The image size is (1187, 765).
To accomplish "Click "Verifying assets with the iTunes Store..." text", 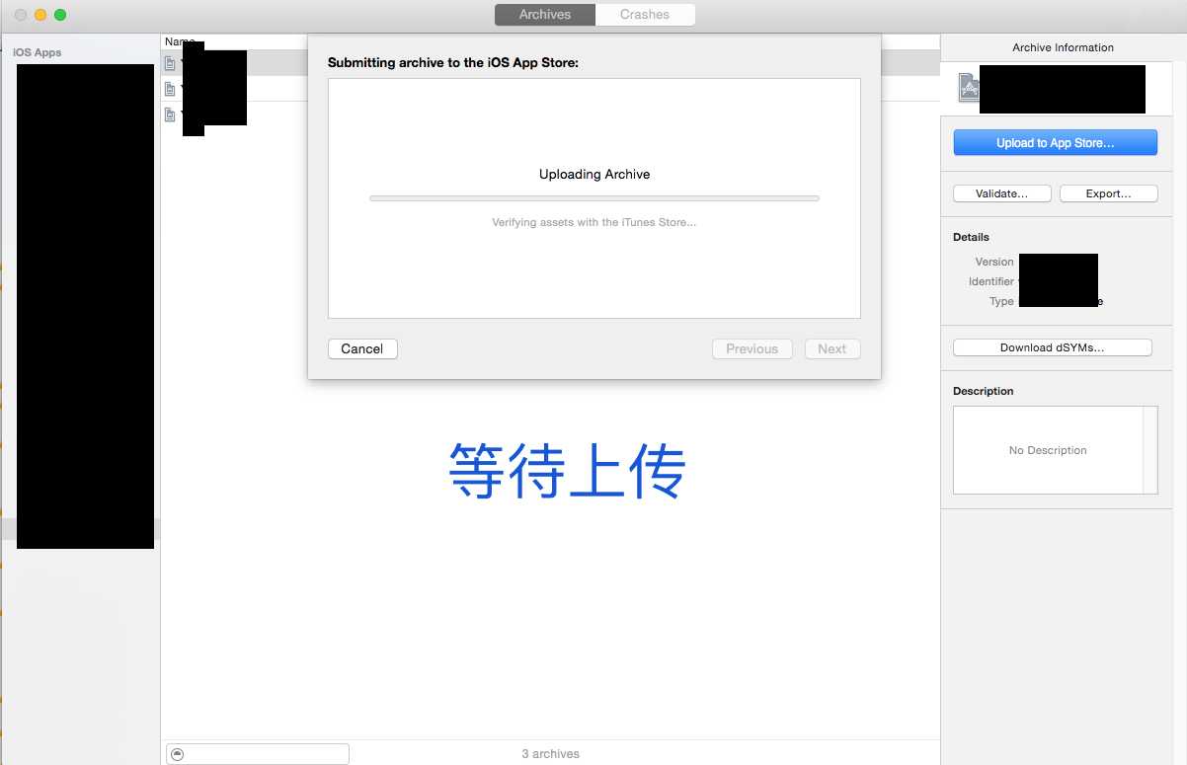I will (594, 223).
